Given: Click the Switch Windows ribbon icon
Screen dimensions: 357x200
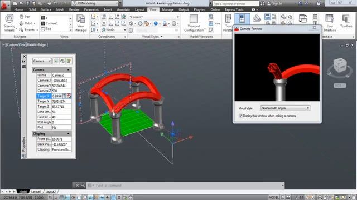Looking at the screenshot, I should (303, 18).
